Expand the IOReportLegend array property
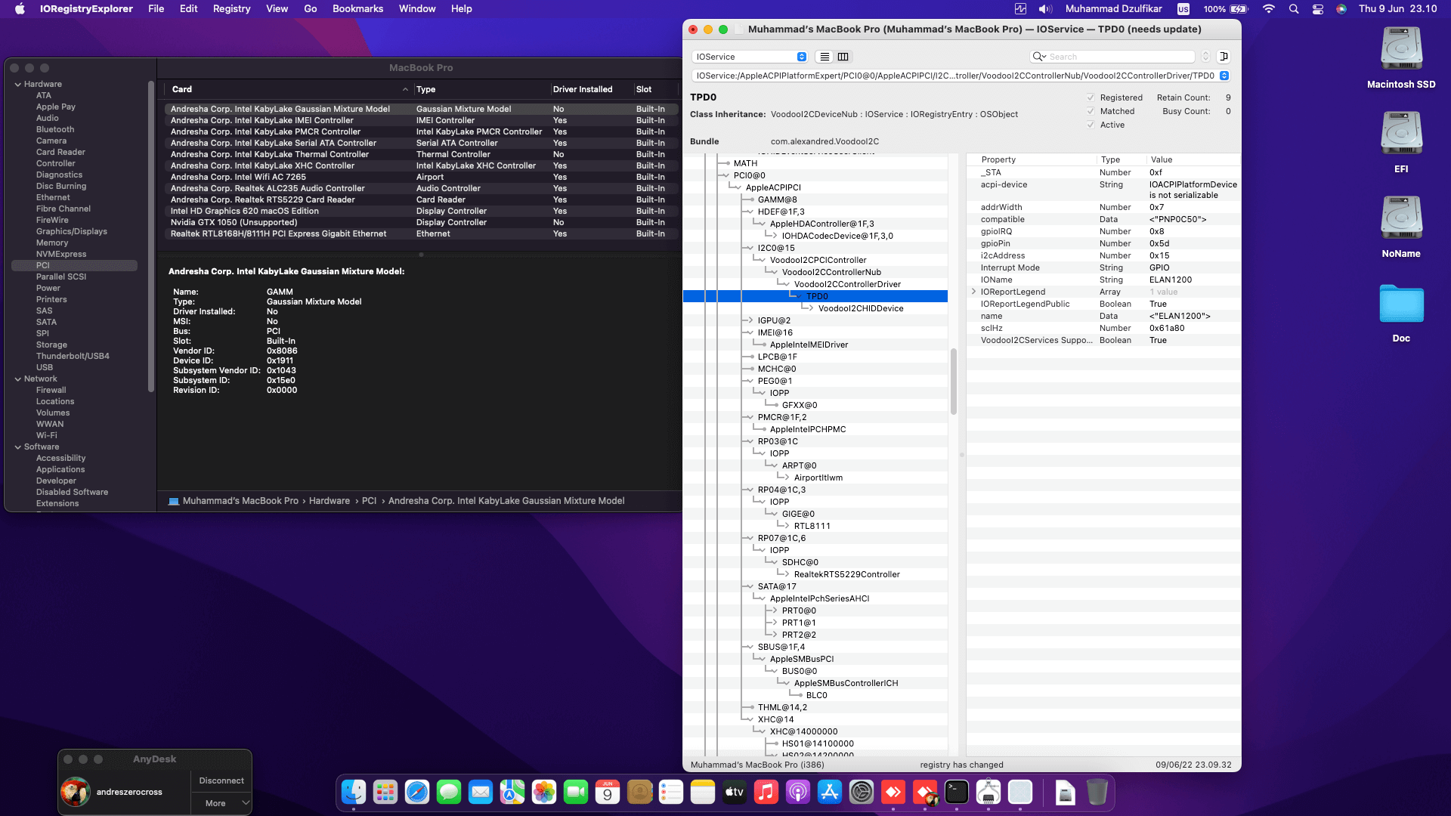Viewport: 1451px width, 816px height. click(x=973, y=292)
